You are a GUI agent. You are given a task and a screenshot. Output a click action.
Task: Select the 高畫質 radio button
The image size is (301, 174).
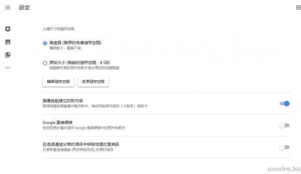45,43
